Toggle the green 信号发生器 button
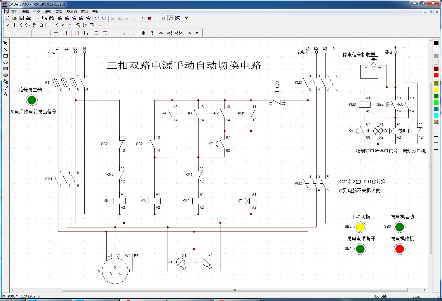442x301 pixels. coord(32,100)
